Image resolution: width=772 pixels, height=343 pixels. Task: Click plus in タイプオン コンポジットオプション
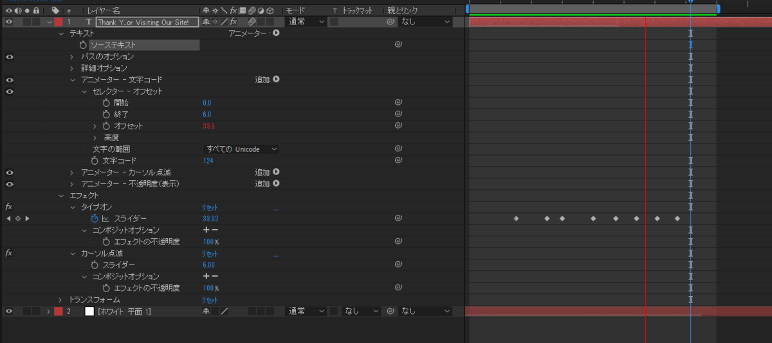pyautogui.click(x=207, y=230)
